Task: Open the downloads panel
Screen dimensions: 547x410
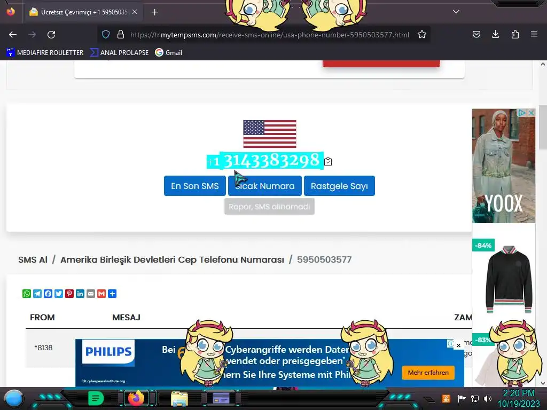Action: 495,34
